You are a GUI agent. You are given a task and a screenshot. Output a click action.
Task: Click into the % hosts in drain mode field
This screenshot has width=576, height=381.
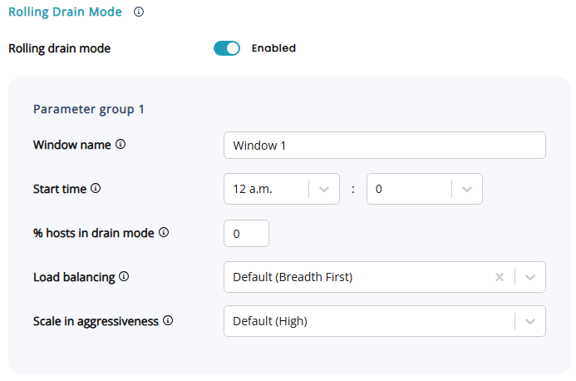tap(246, 234)
